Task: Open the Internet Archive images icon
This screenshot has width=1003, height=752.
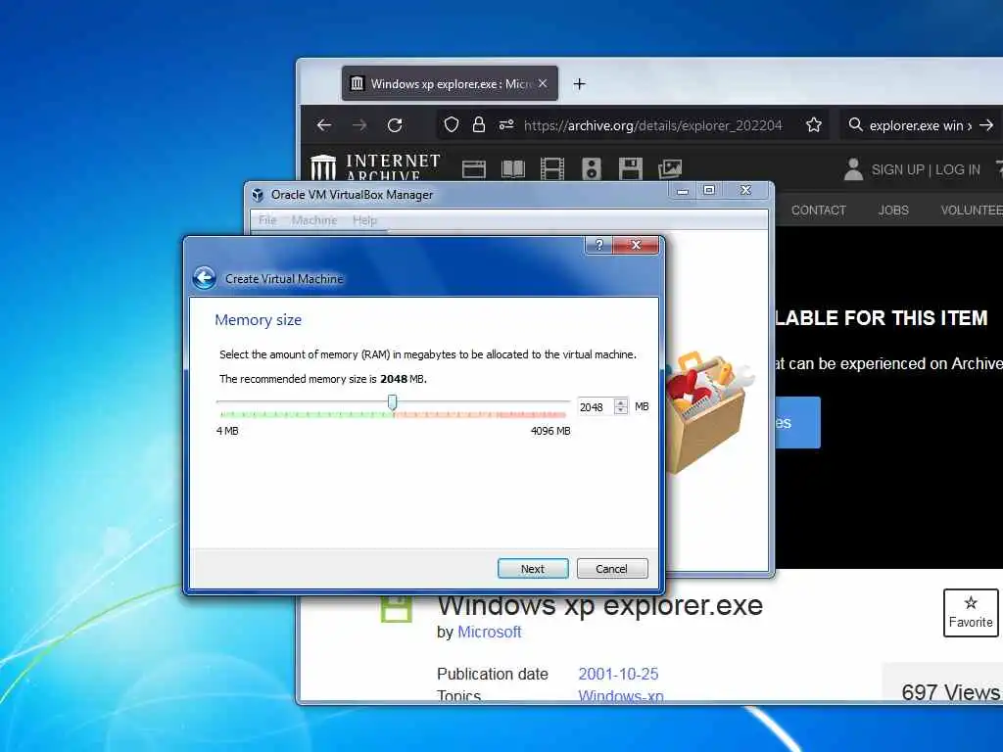Action: tap(670, 168)
